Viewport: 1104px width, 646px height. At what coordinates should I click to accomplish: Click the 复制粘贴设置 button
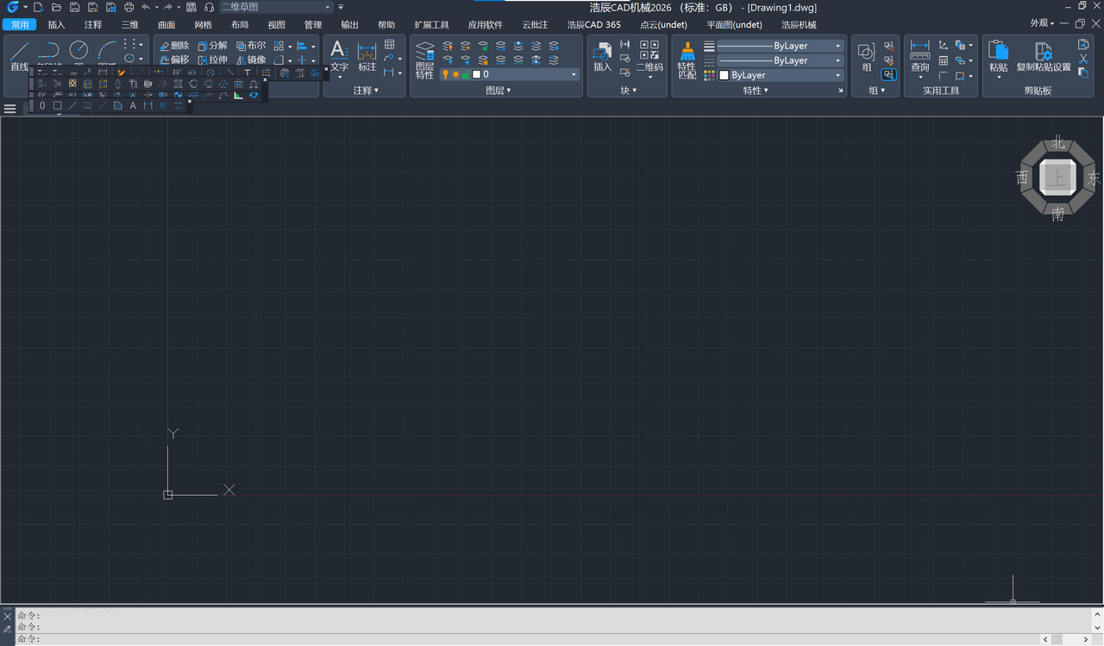click(x=1043, y=56)
